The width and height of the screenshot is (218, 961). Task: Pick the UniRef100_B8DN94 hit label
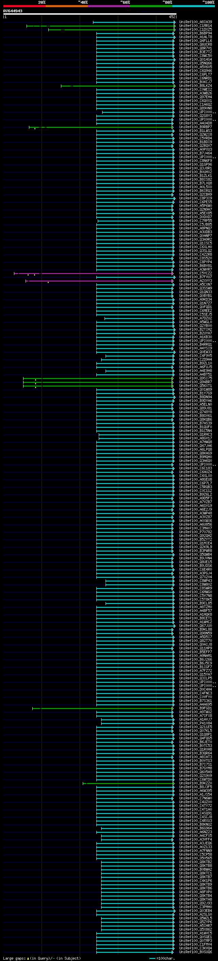click(195, 397)
